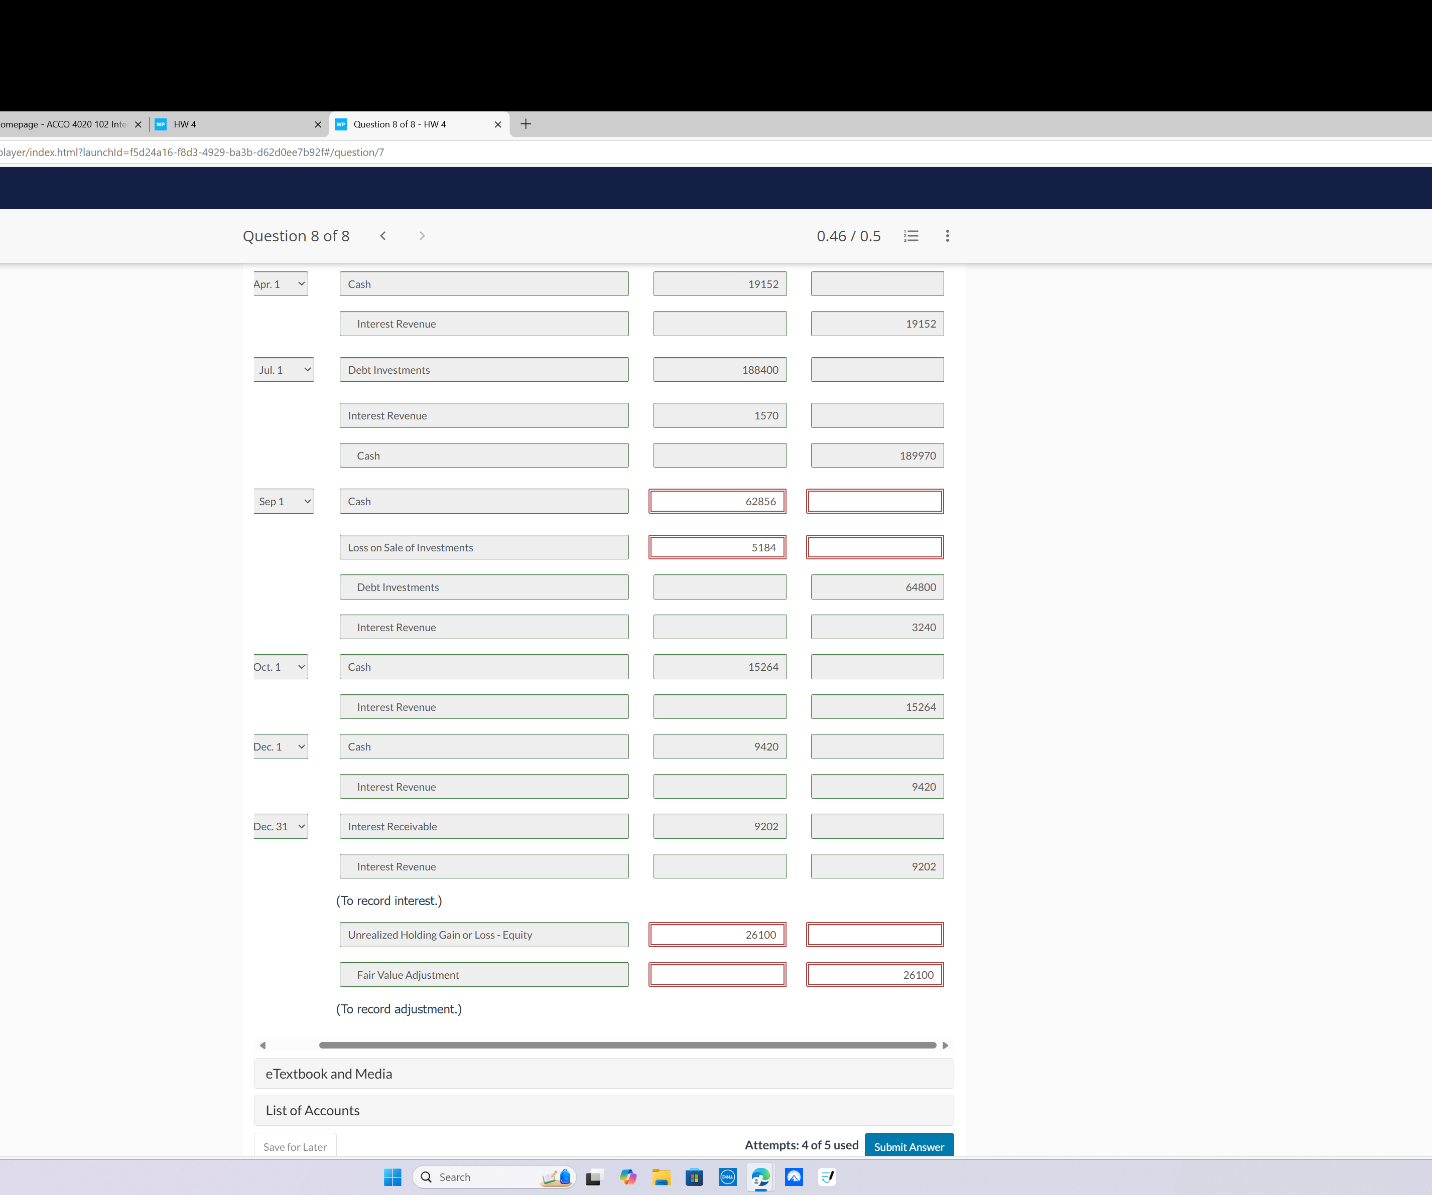Expand eTextbook and Media section
1432x1195 pixels.
tap(603, 1074)
